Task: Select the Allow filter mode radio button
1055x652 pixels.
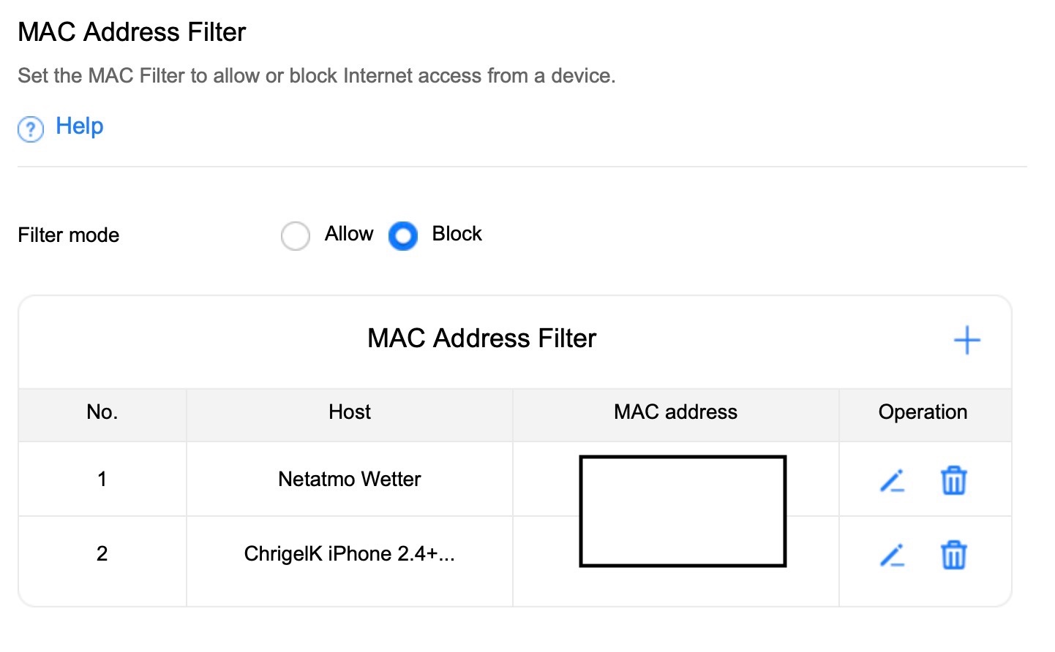Action: (296, 235)
